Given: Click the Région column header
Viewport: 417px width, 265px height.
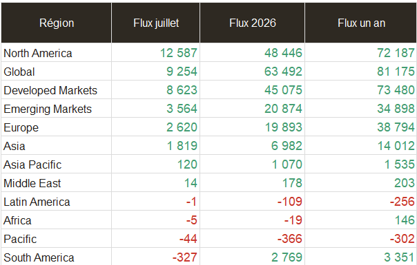Looking at the screenshot, I should [x=57, y=23].
